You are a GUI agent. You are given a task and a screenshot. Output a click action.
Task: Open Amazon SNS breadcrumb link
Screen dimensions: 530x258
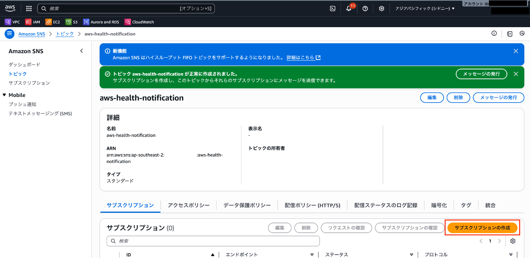(x=32, y=34)
